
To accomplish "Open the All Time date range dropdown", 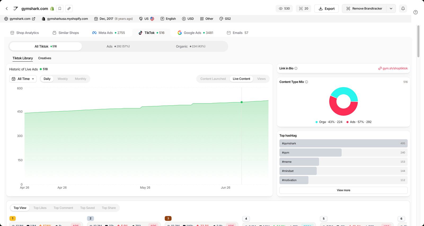I will pyautogui.click(x=23, y=79).
